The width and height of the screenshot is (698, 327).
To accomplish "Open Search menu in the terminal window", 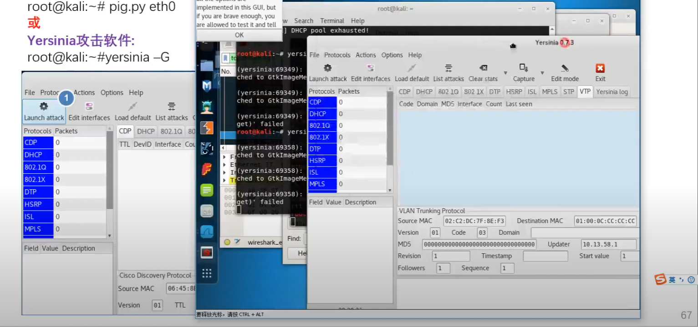I will pos(304,21).
